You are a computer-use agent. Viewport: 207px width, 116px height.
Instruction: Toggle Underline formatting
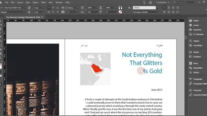click(x=58, y=8)
